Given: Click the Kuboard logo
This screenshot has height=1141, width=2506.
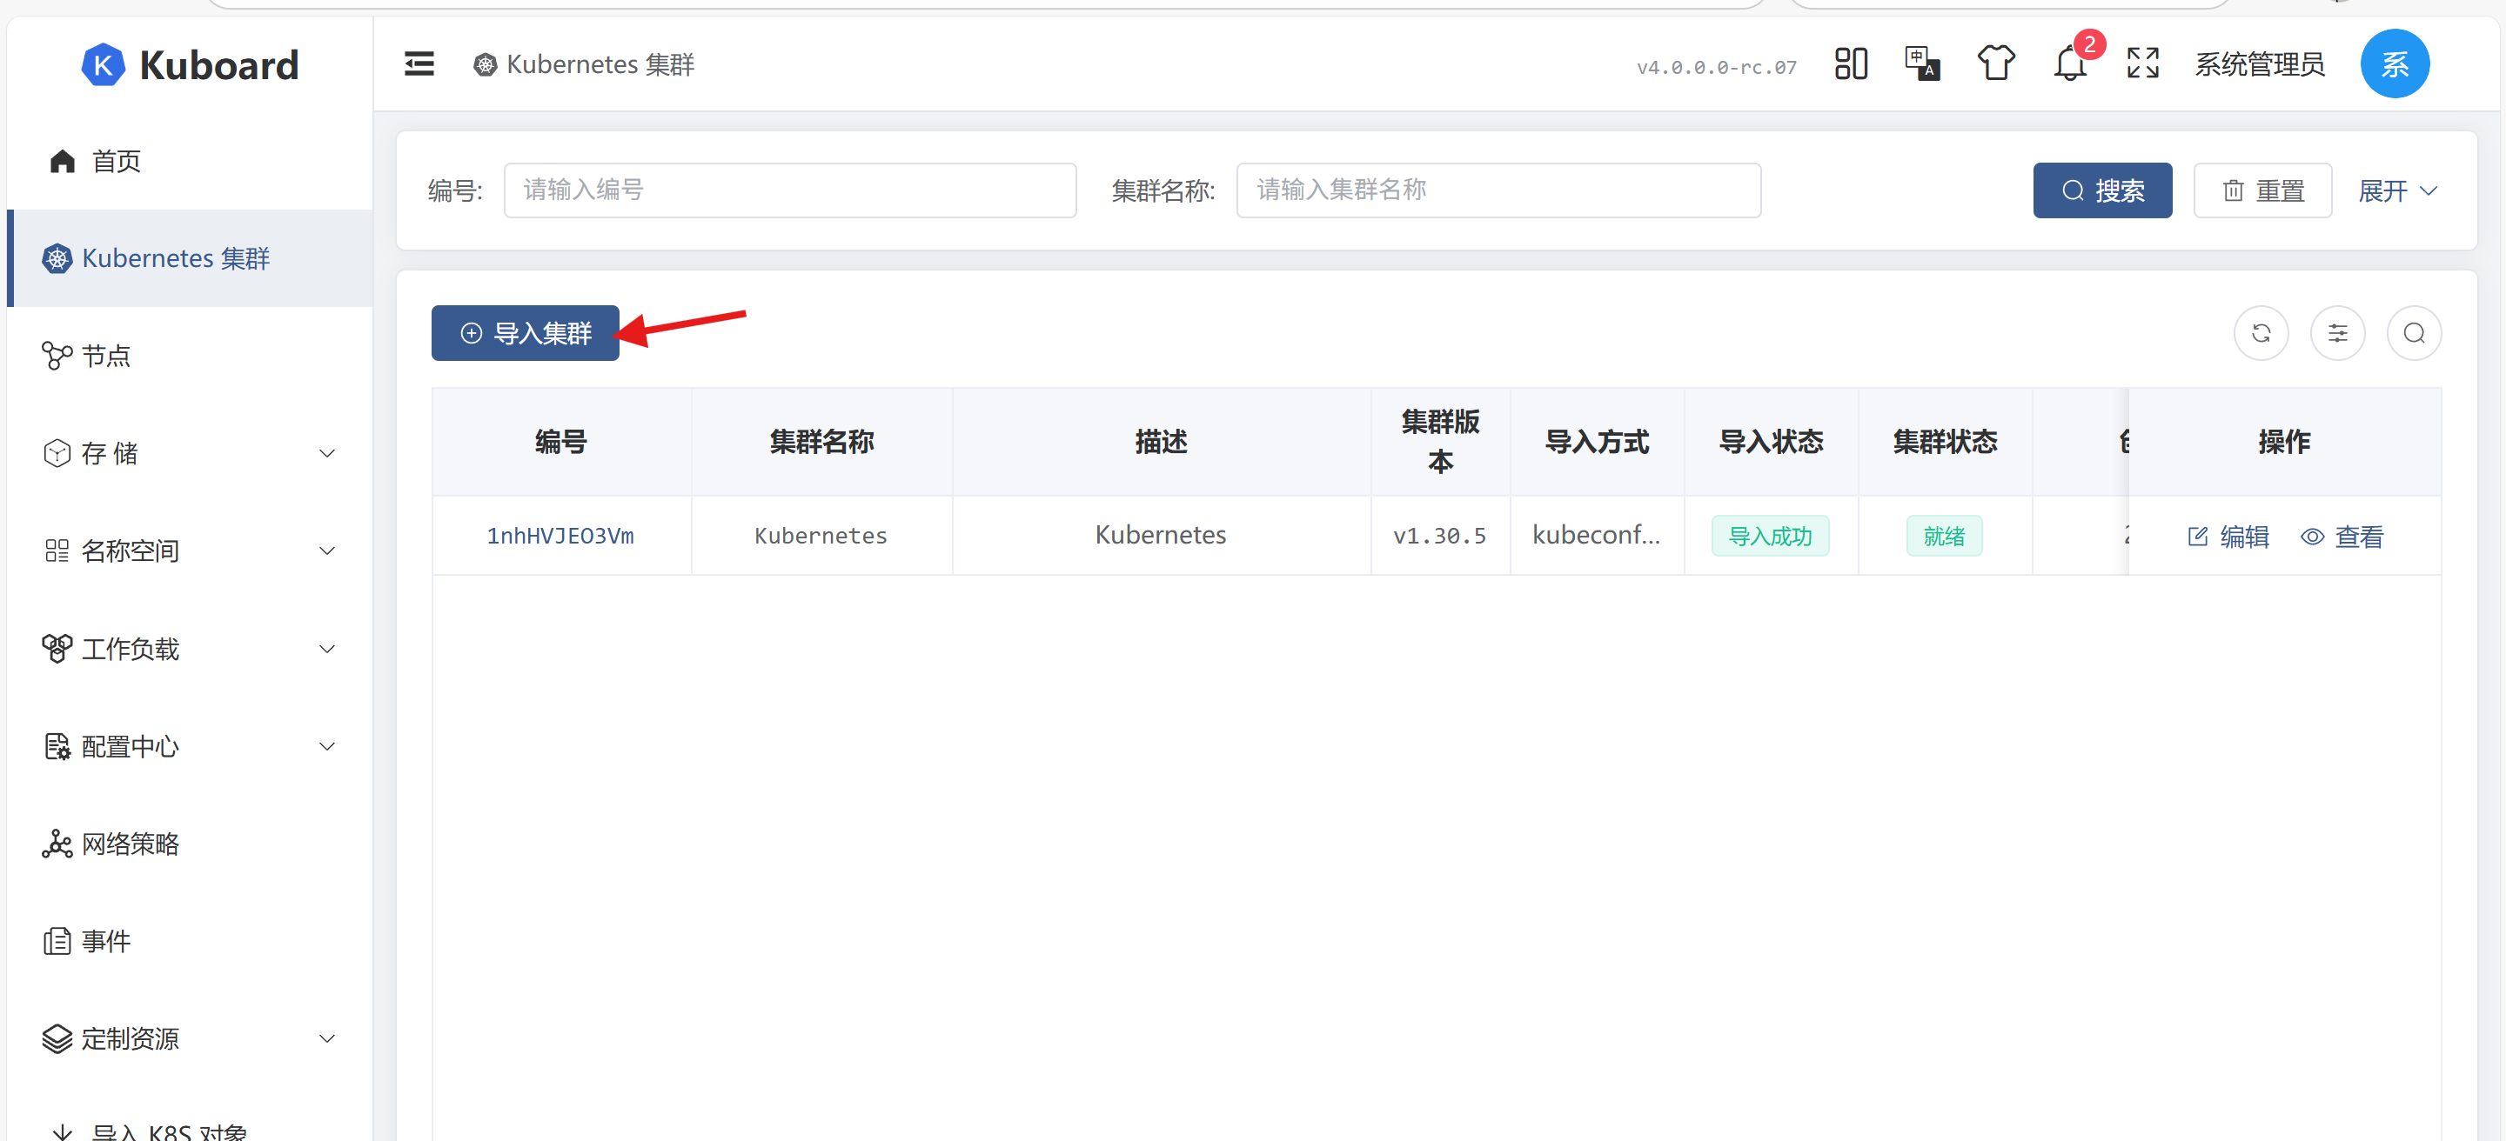Looking at the screenshot, I should [x=190, y=65].
